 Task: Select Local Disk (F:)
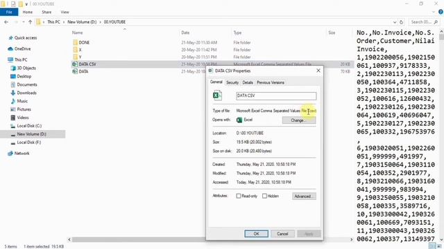pyautogui.click(x=29, y=142)
